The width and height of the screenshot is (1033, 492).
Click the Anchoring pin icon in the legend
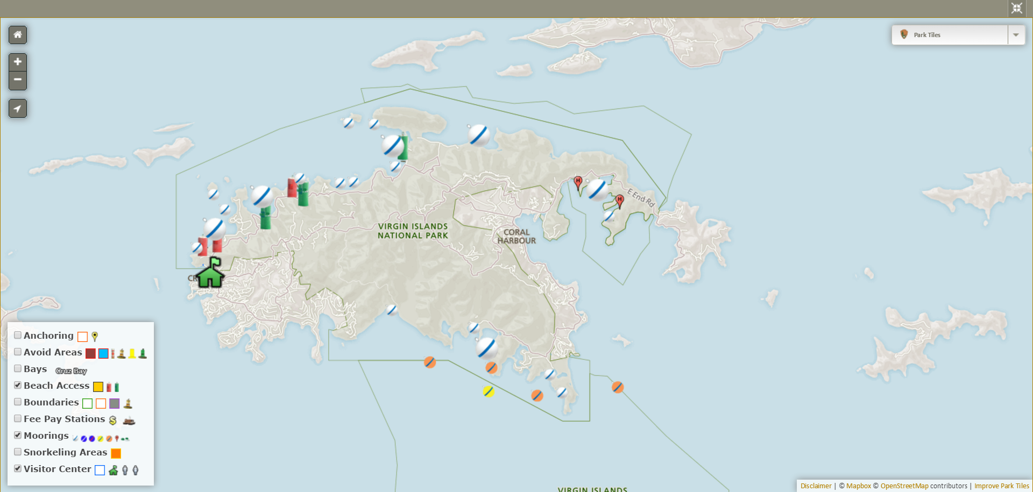[95, 337]
